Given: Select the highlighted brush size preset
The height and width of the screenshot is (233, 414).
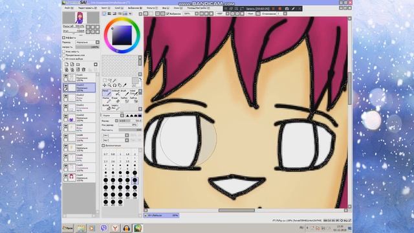Looking at the screenshot, I should [x=135, y=181].
